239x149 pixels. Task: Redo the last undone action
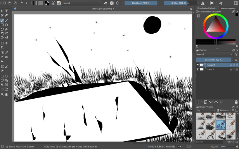pos(28,3)
